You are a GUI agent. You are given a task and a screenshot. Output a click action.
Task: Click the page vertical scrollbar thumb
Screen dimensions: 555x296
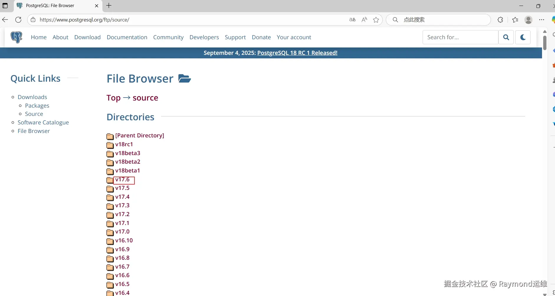coord(545,43)
